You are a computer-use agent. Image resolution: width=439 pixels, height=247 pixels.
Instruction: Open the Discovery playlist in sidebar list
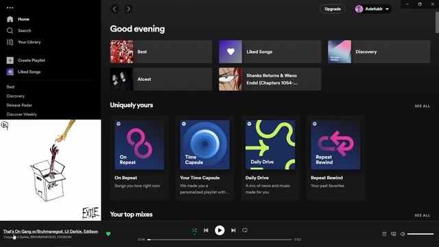16,96
